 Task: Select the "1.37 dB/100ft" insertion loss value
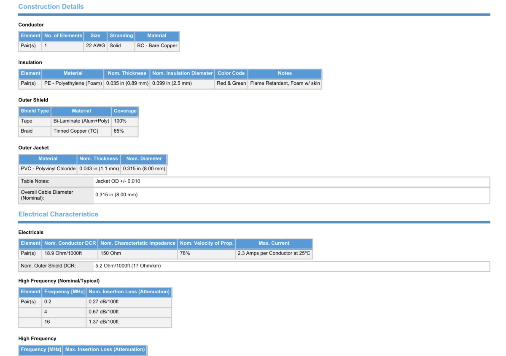pyautogui.click(x=104, y=322)
